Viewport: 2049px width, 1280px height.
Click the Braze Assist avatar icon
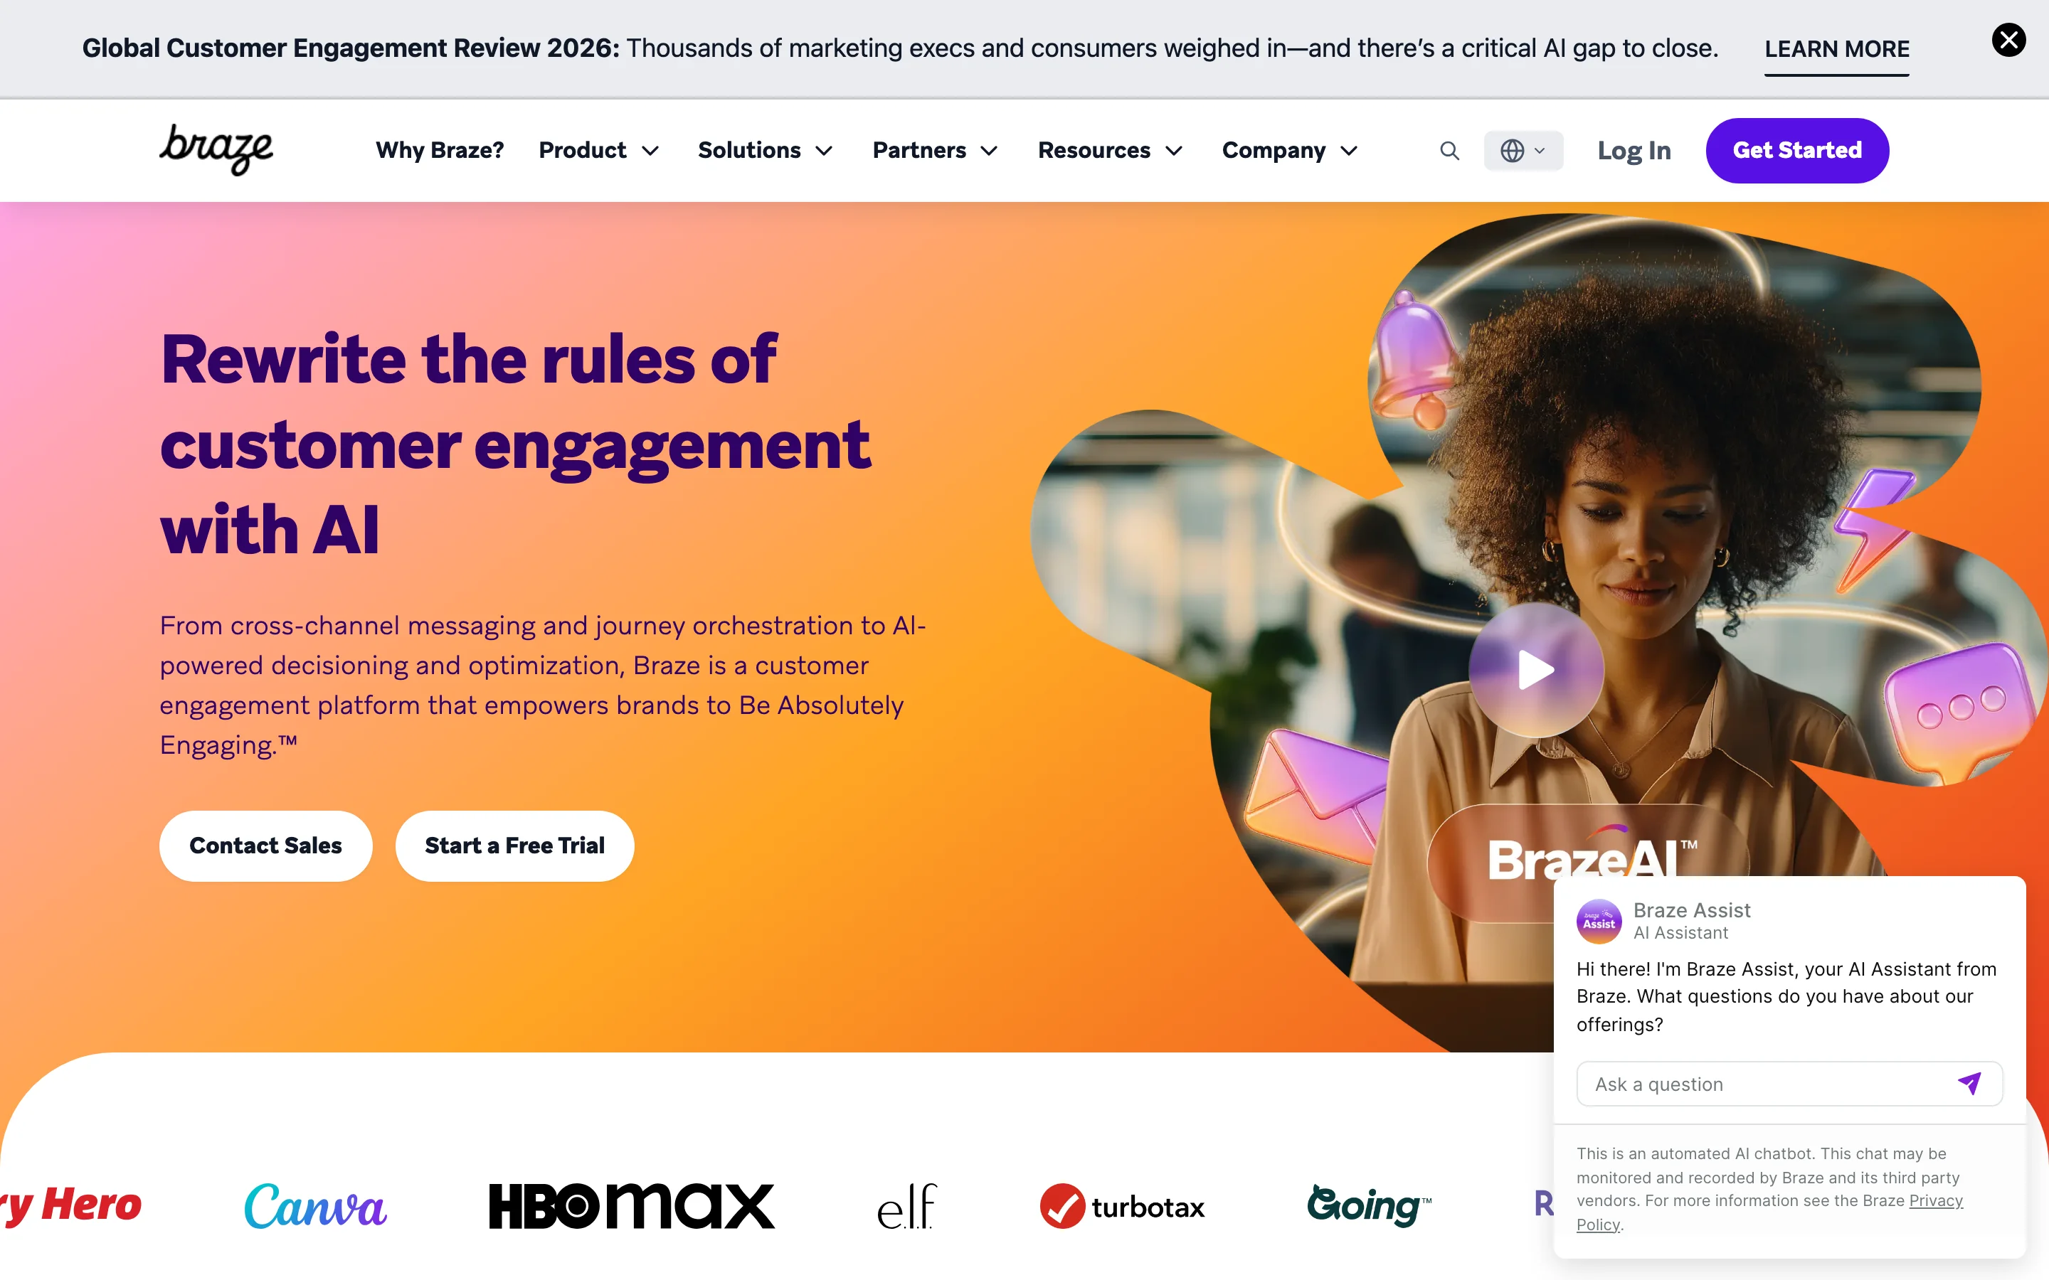pyautogui.click(x=1599, y=921)
